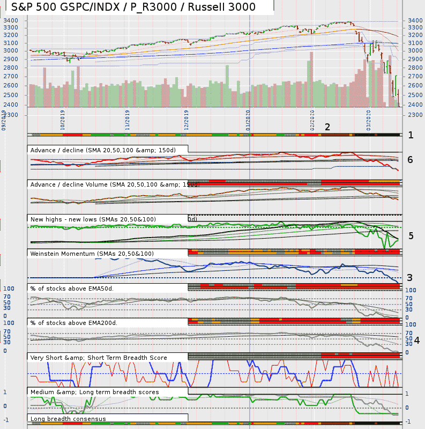Screen dimensions: 425x429
Task: Click the color strip beside % above EMA200d. label
Action: click(295, 321)
